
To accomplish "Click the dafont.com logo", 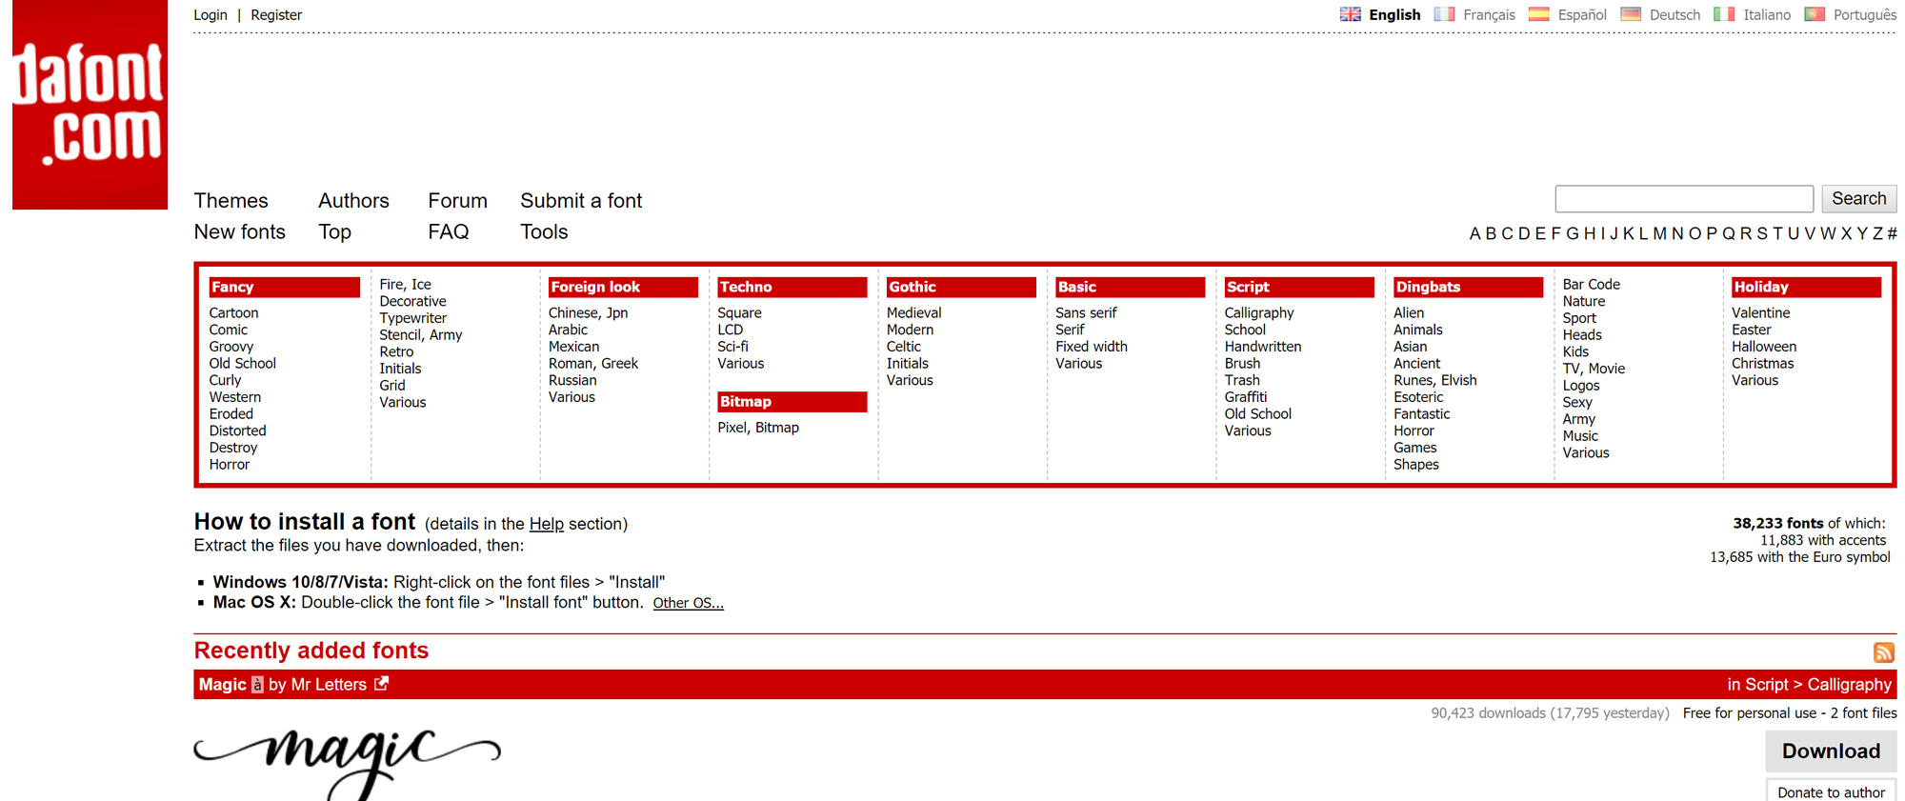I will click(90, 105).
